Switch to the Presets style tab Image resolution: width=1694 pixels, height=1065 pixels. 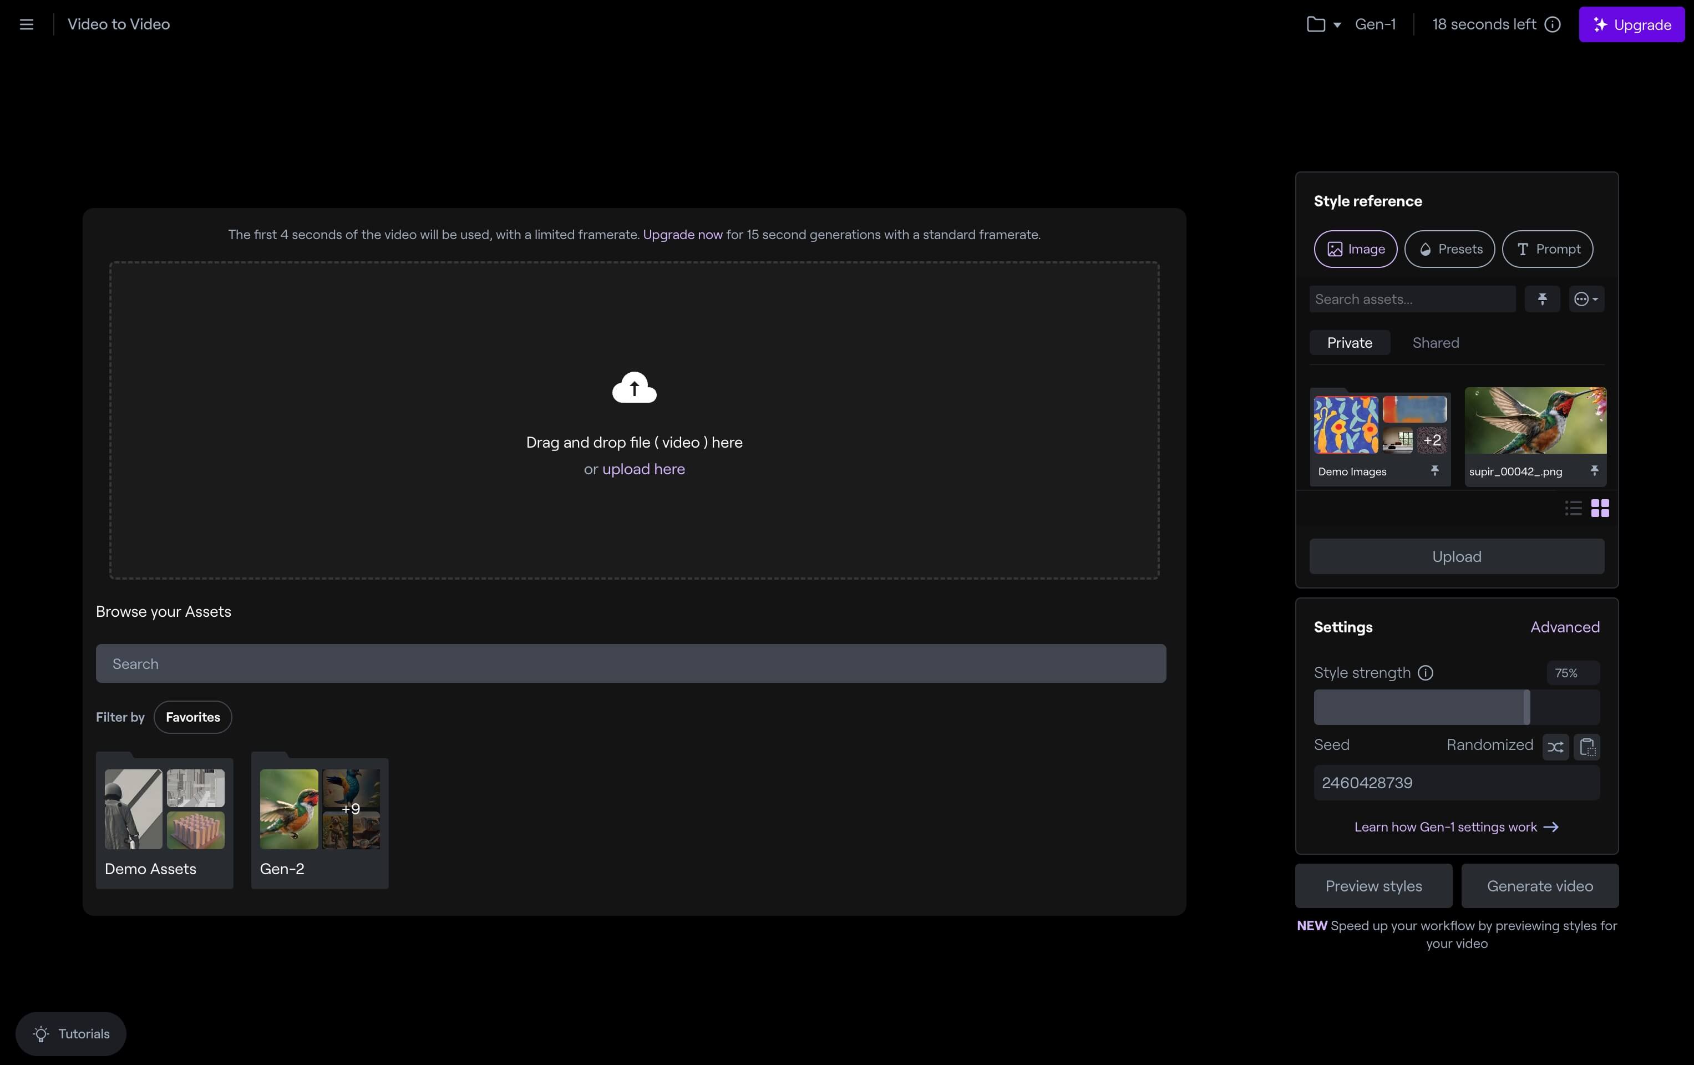pos(1449,248)
